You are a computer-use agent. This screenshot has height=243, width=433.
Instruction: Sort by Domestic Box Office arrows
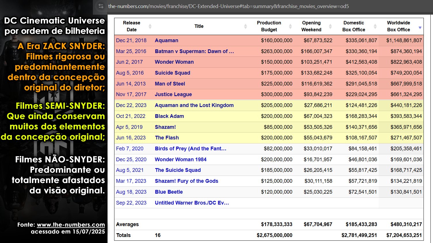pos(375,26)
